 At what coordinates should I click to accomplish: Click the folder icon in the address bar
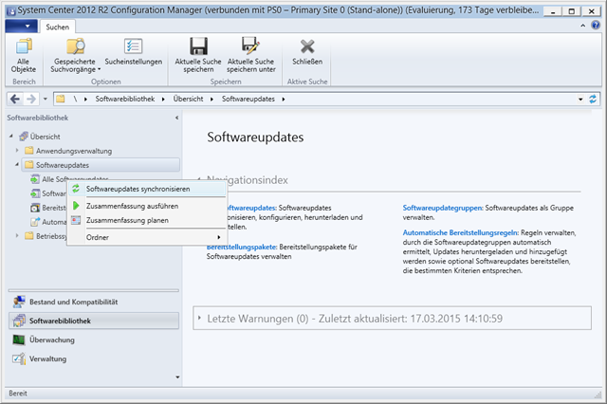tap(60, 99)
